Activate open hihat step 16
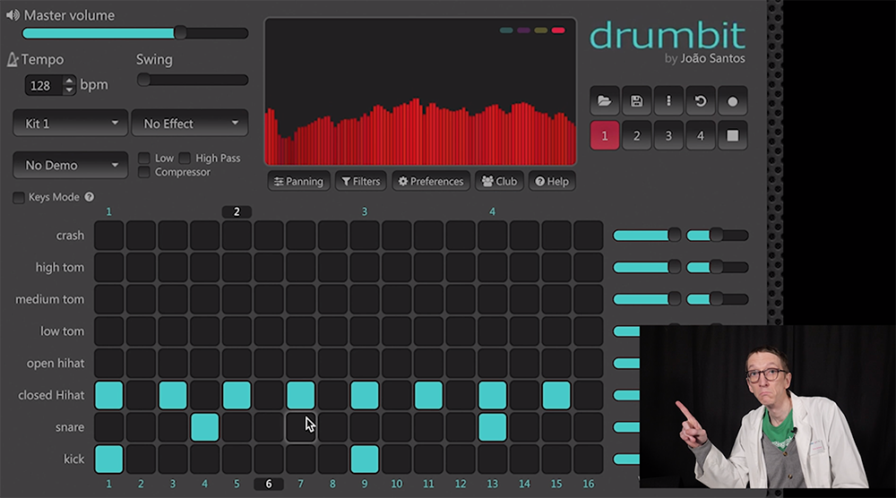896x498 pixels. [589, 364]
